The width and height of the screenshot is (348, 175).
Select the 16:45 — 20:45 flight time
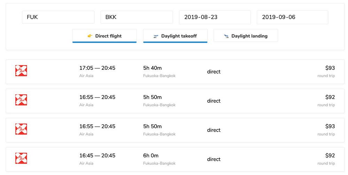(97, 156)
